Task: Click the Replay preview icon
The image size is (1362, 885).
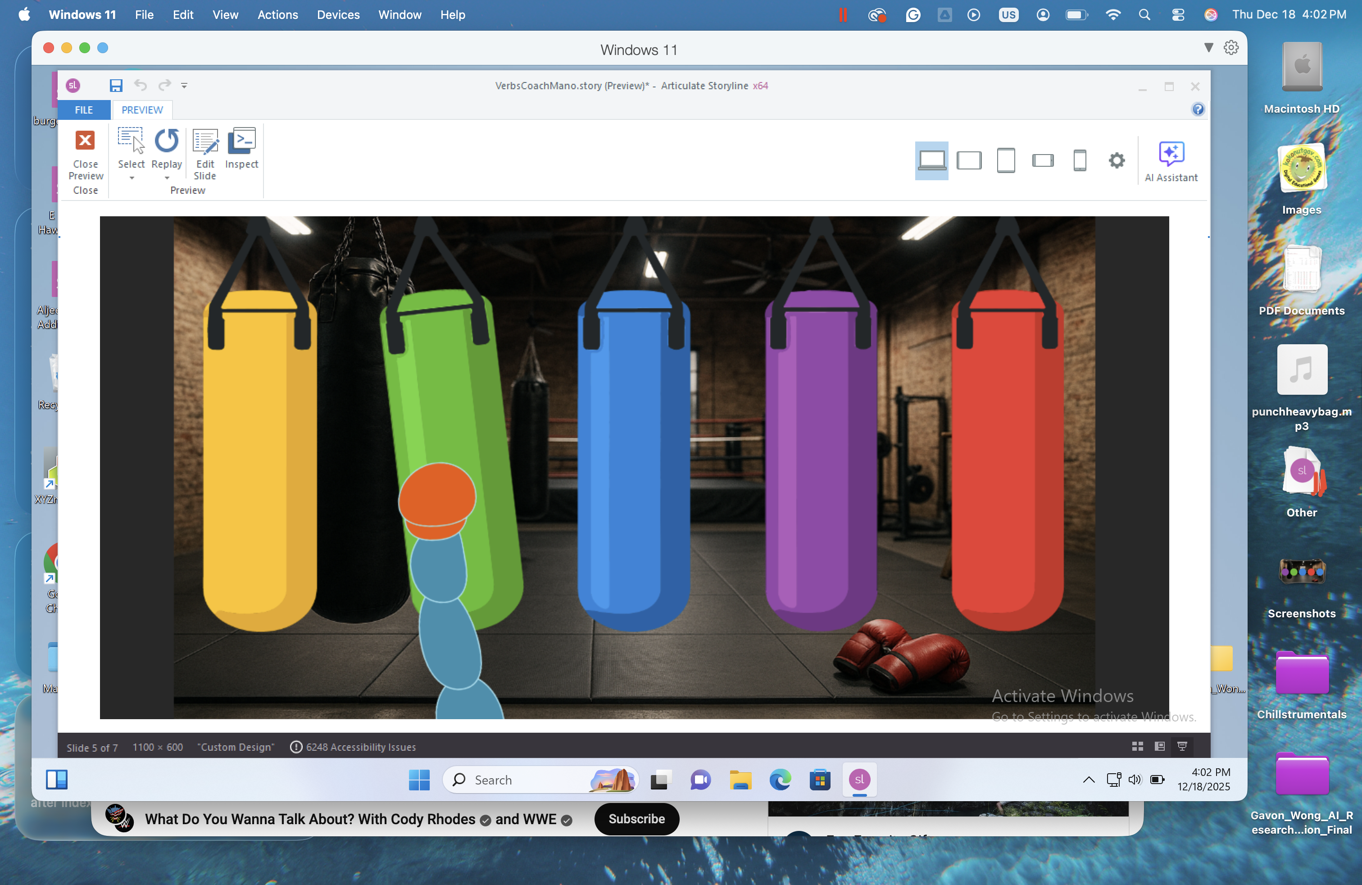Action: tap(167, 141)
